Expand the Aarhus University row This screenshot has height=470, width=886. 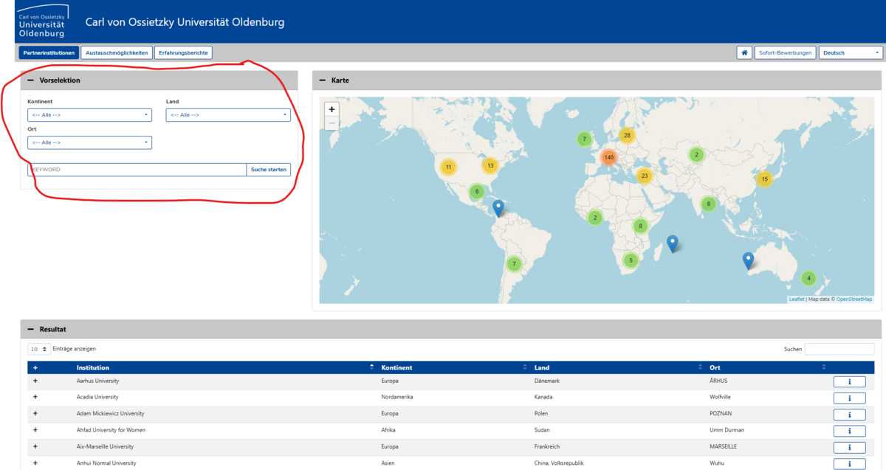pyautogui.click(x=35, y=381)
